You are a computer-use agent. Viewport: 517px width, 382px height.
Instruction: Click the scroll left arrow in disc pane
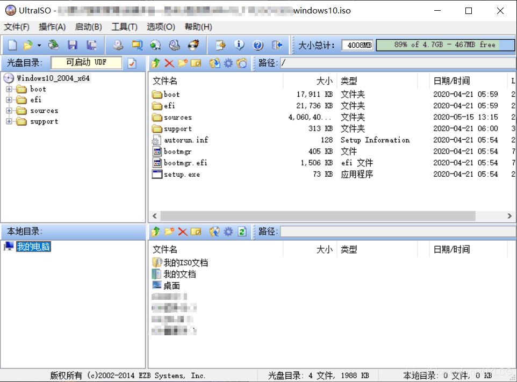pos(155,216)
